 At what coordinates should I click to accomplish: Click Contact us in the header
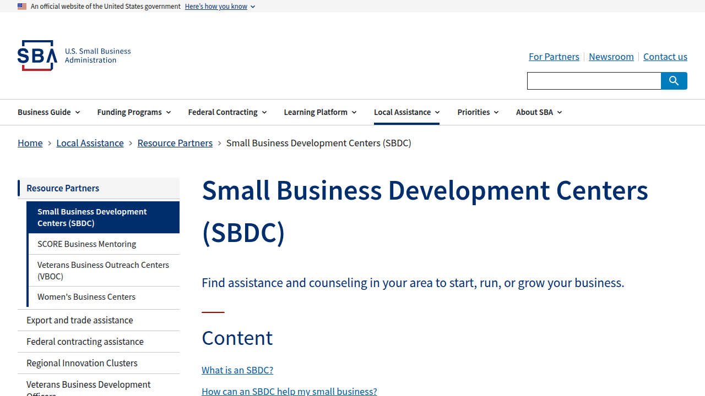tap(665, 57)
